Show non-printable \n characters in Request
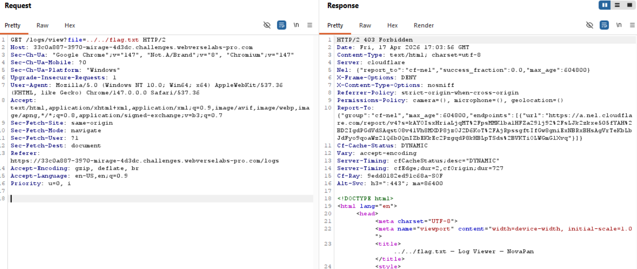The width and height of the screenshot is (637, 269). click(x=296, y=25)
